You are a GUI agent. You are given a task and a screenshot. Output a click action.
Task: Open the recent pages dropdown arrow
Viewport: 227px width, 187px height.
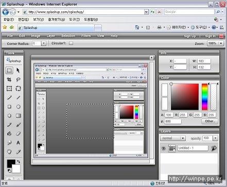19,12
